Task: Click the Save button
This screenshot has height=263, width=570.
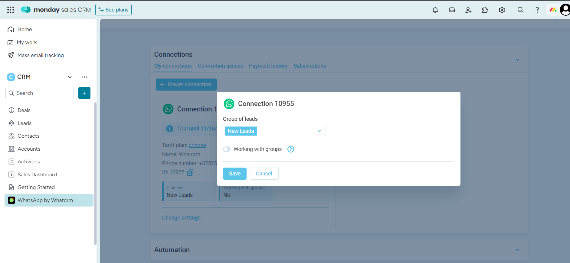Action: [234, 174]
